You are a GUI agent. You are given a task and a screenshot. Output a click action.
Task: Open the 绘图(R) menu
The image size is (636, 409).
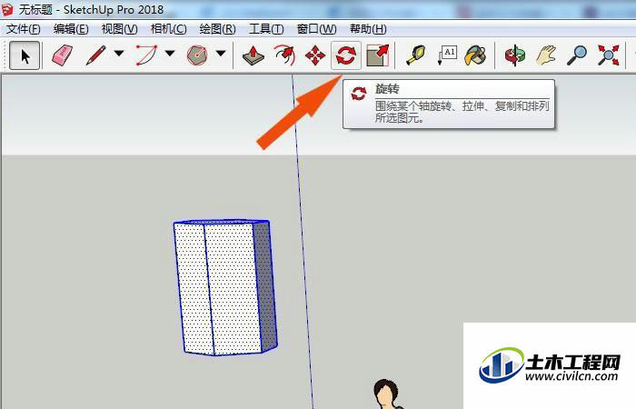coord(217,29)
